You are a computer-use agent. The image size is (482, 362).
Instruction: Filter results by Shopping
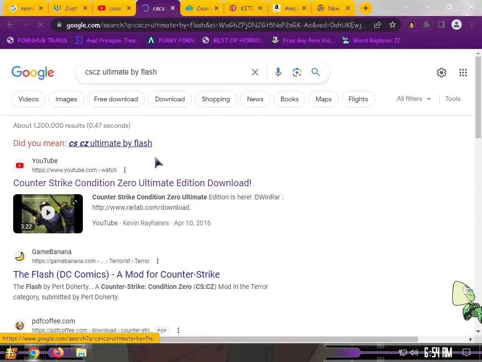(216, 99)
